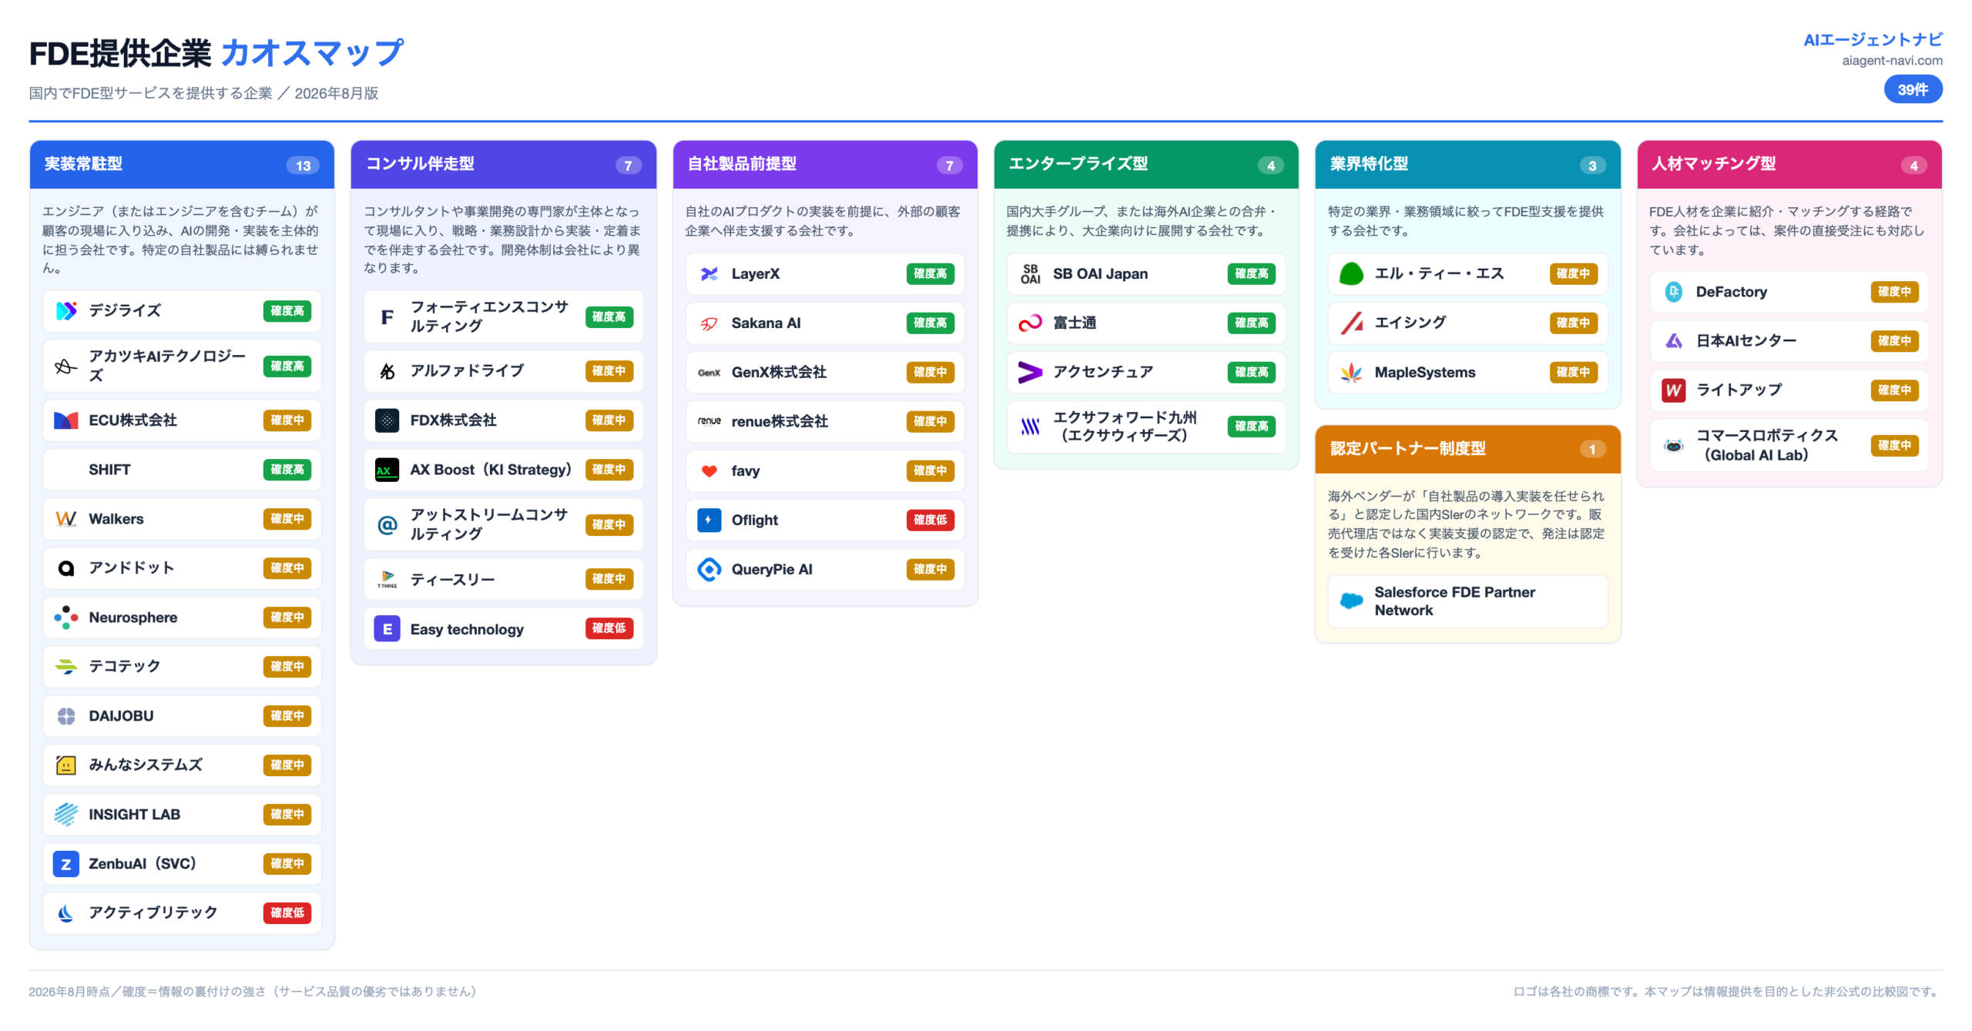Screen dimensions: 1972x1031
Task: Click the Oflight logo icon
Action: (709, 521)
